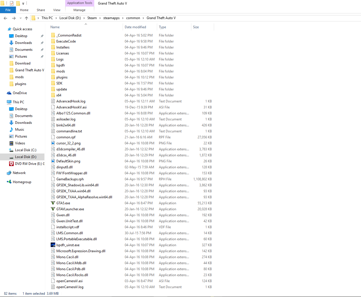
Task: Go forward with the Forward arrow
Action: [14, 18]
